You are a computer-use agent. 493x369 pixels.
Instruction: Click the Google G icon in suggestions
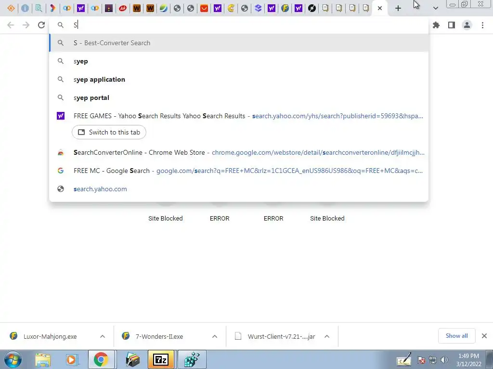pos(61,171)
